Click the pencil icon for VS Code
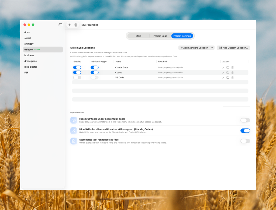The image size is (276, 210). pyautogui.click(x=223, y=78)
